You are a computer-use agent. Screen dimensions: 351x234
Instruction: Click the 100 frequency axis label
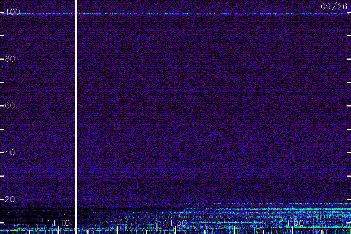tap(12, 12)
